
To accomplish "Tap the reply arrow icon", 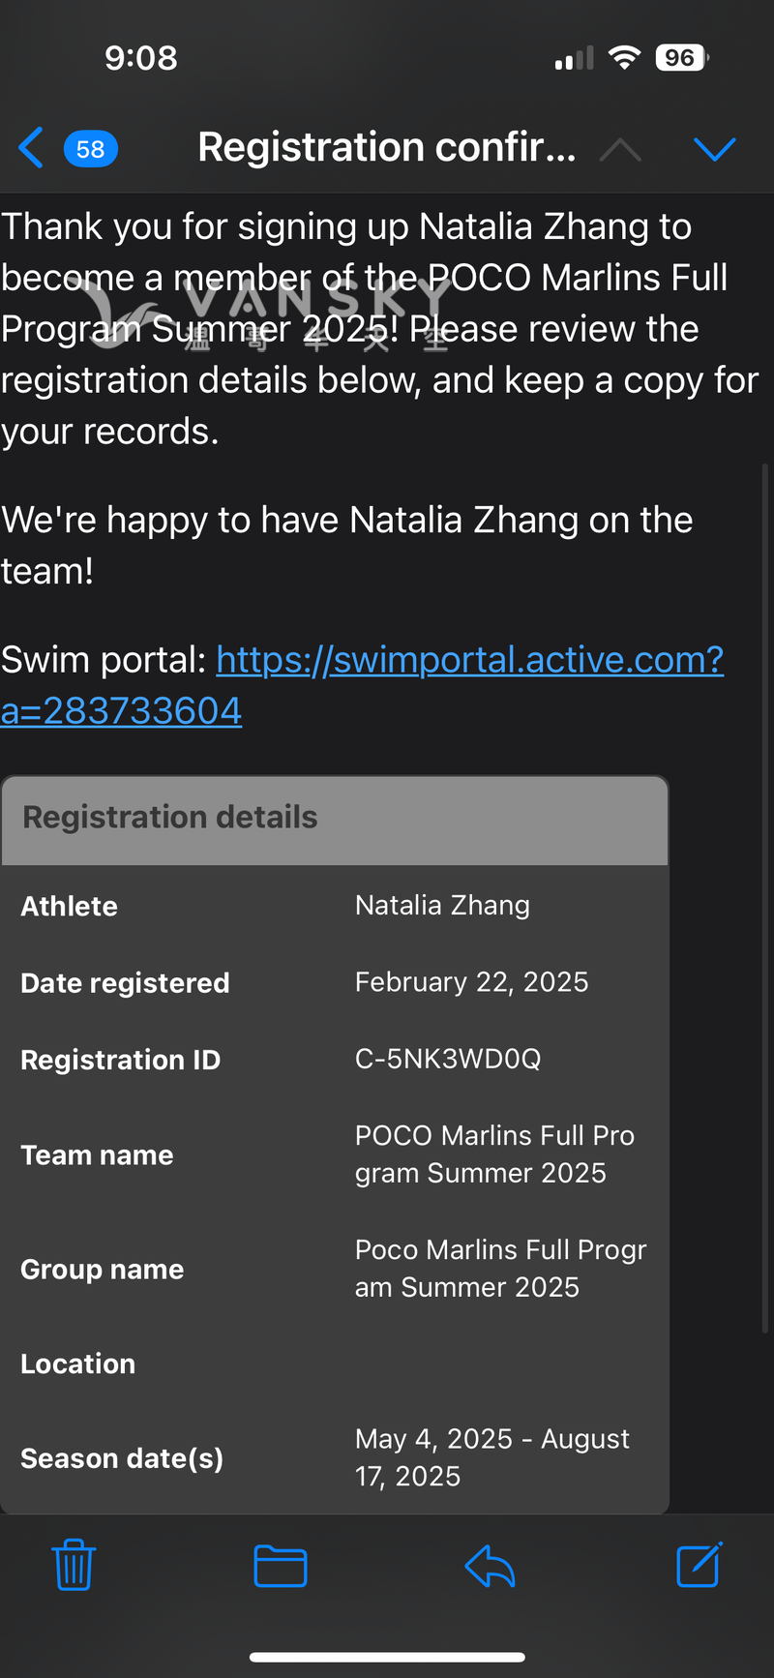I will pos(490,1566).
